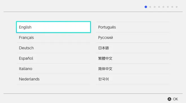186x103 pixels.
Task: Click the third setup progress dot
Action: (x=154, y=7)
